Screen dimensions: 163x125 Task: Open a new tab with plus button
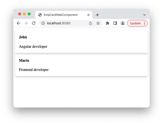(97, 15)
